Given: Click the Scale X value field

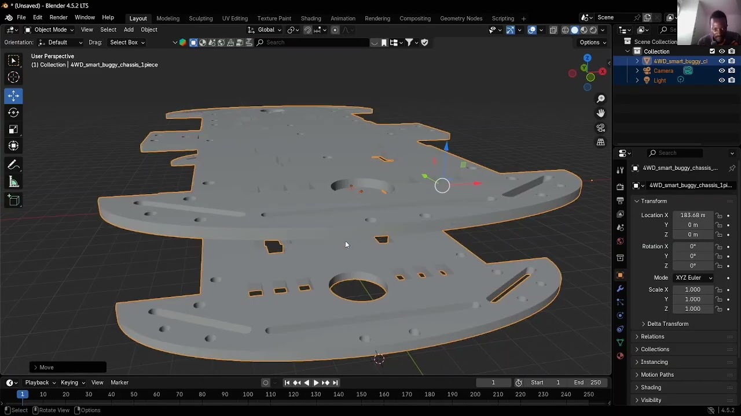Looking at the screenshot, I should (x=693, y=289).
